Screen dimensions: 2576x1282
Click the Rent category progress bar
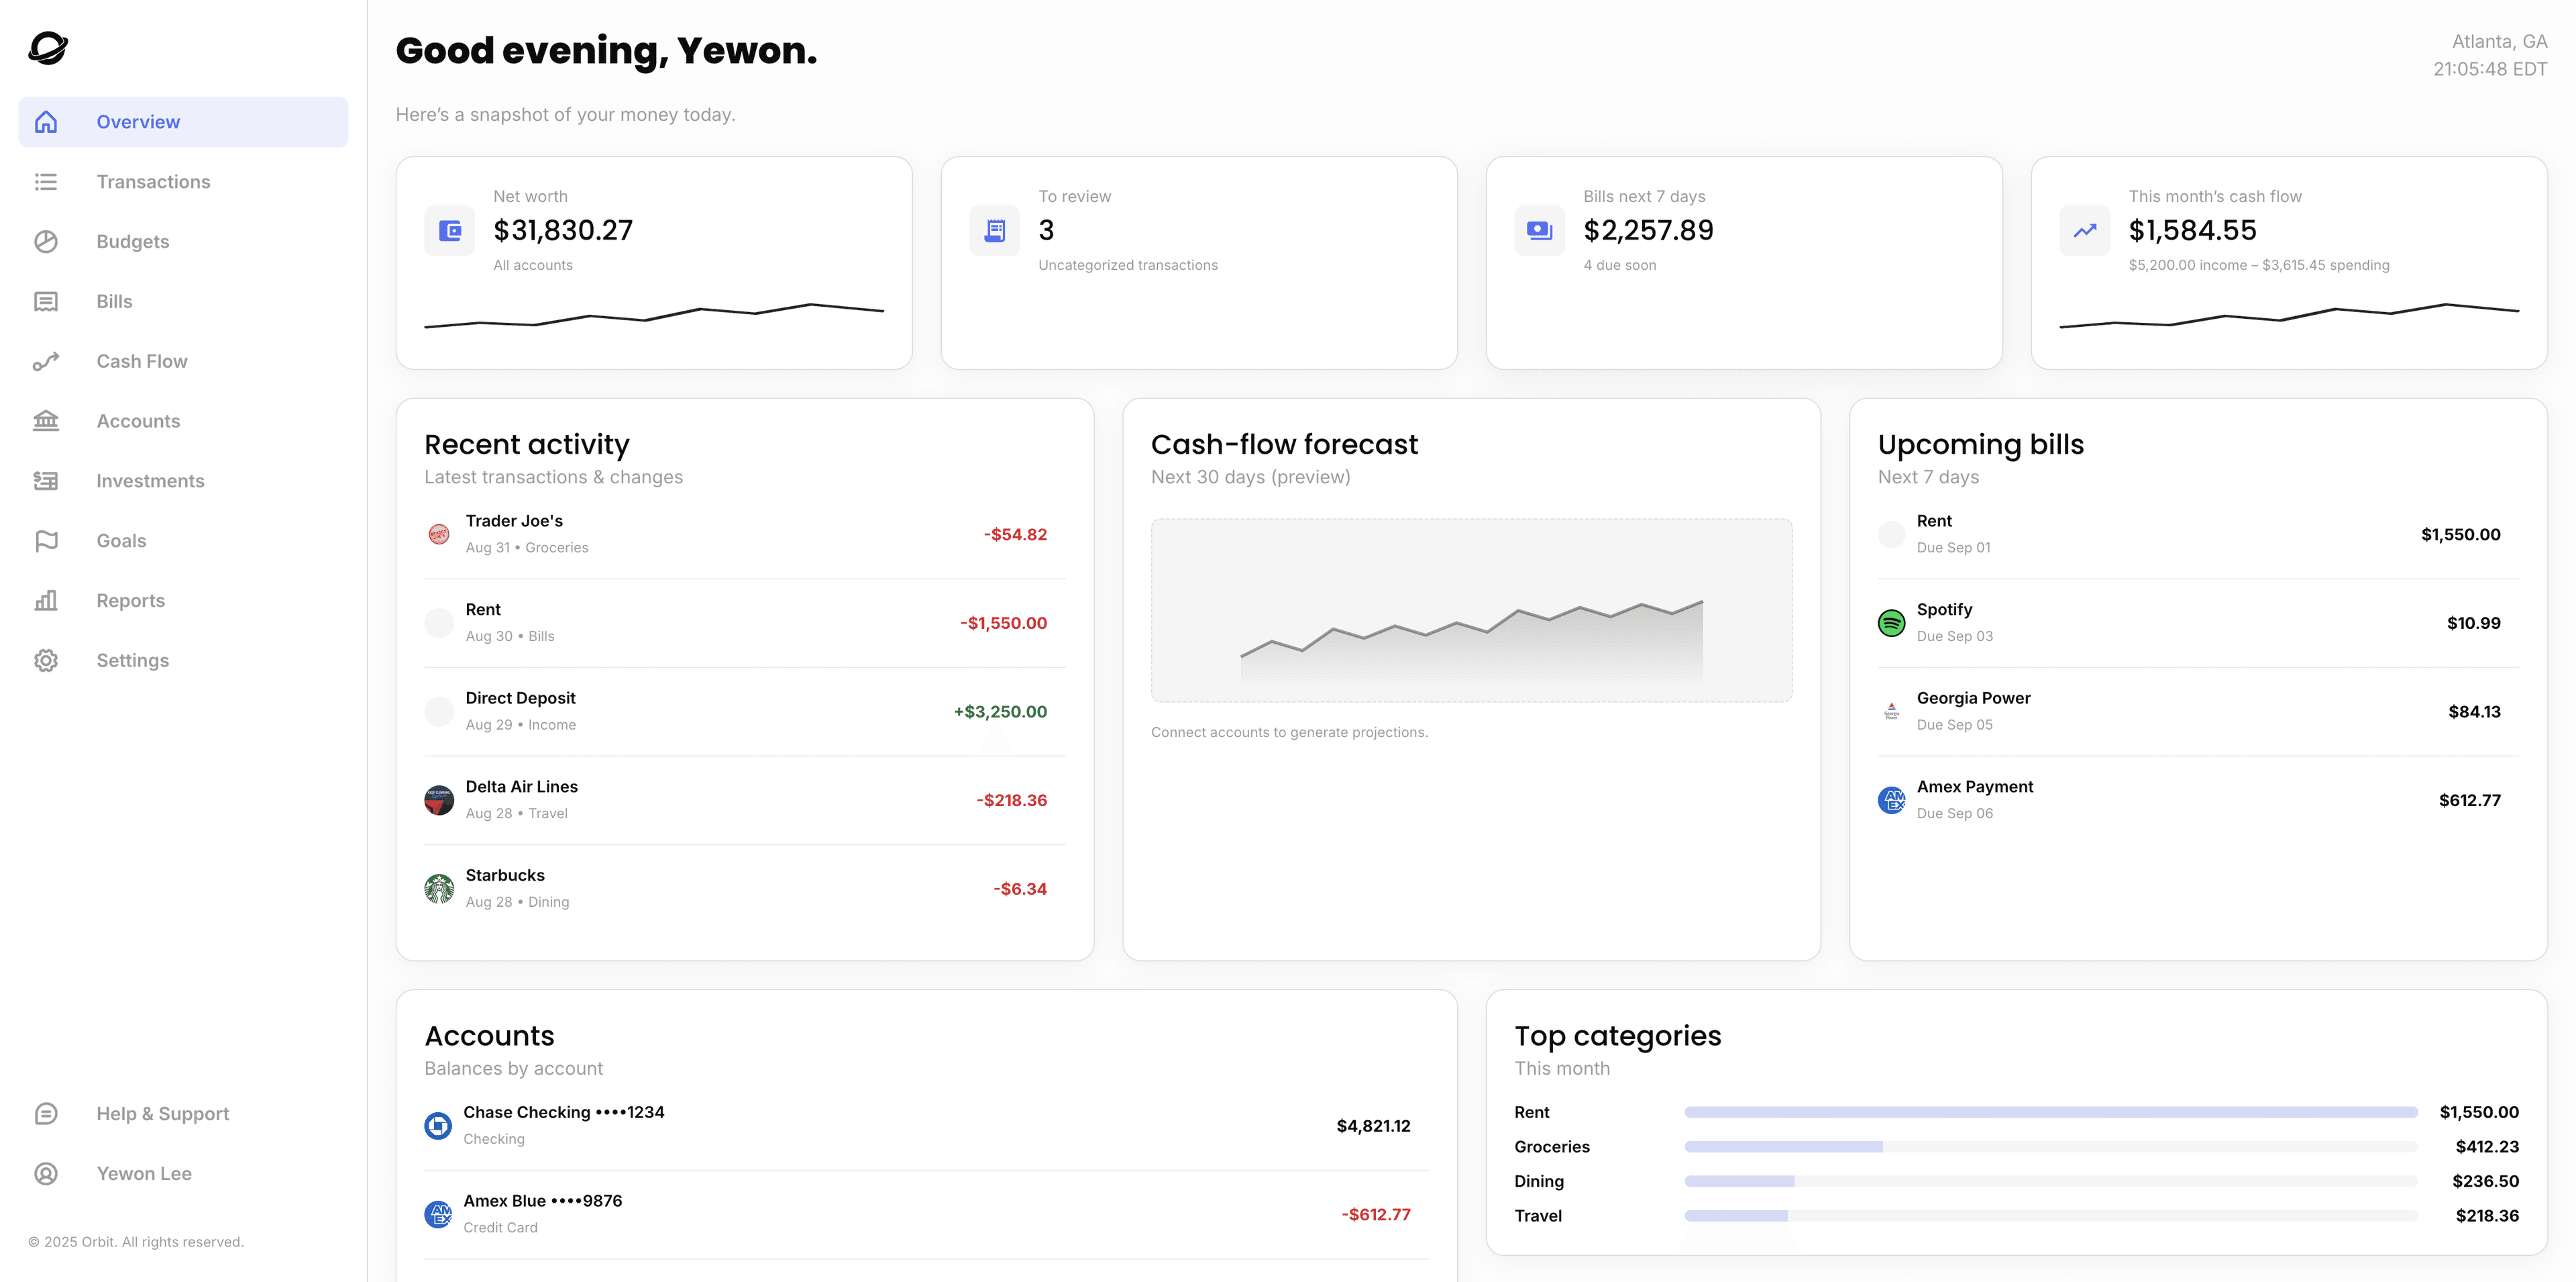tap(2050, 1113)
